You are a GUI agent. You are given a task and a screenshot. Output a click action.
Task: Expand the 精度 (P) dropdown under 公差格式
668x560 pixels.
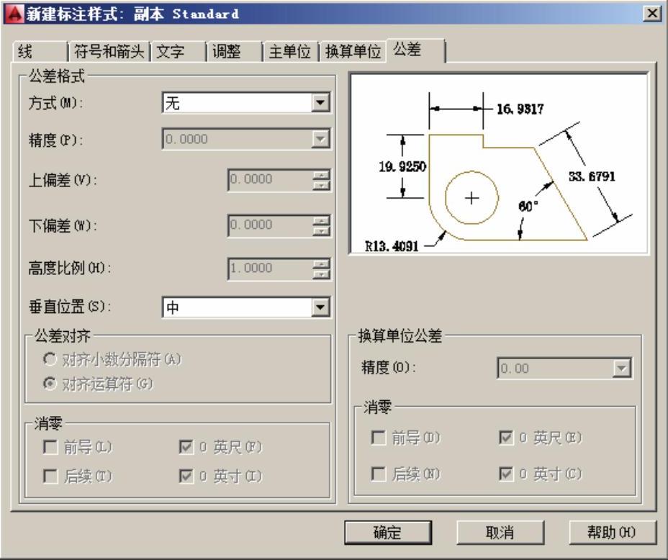tap(319, 140)
